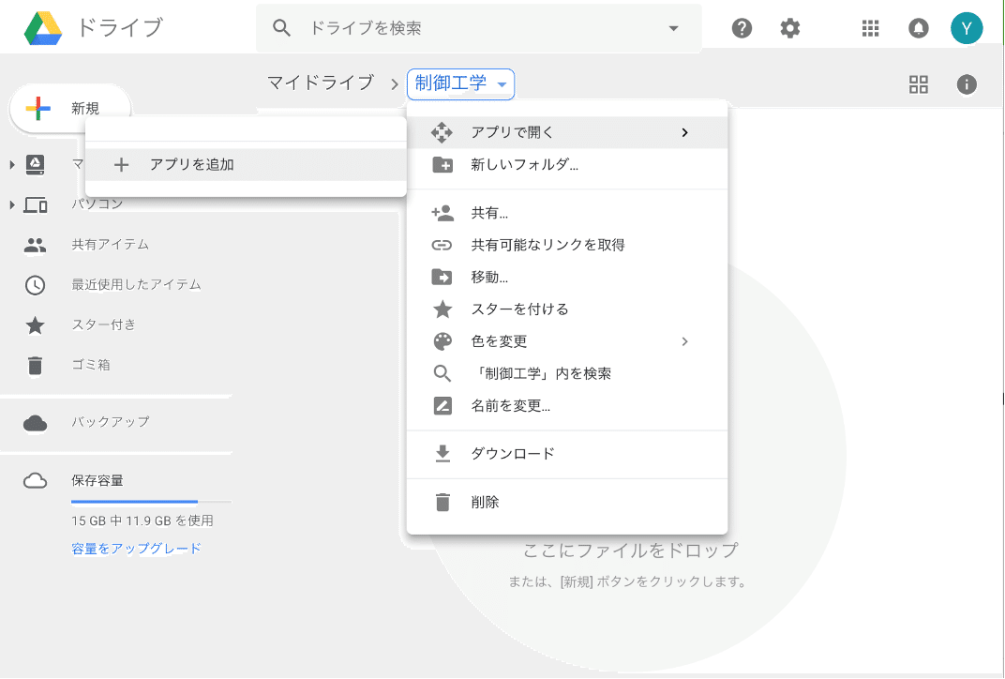This screenshot has height=679, width=1005.
Task: Switch to grid view layout
Action: click(919, 84)
